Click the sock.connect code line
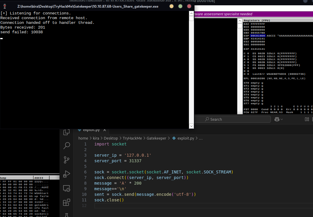This screenshot has width=313, height=217. (x=141, y=178)
